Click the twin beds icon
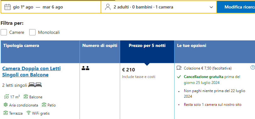Viewport: 255px width, 119px height. (x=35, y=85)
